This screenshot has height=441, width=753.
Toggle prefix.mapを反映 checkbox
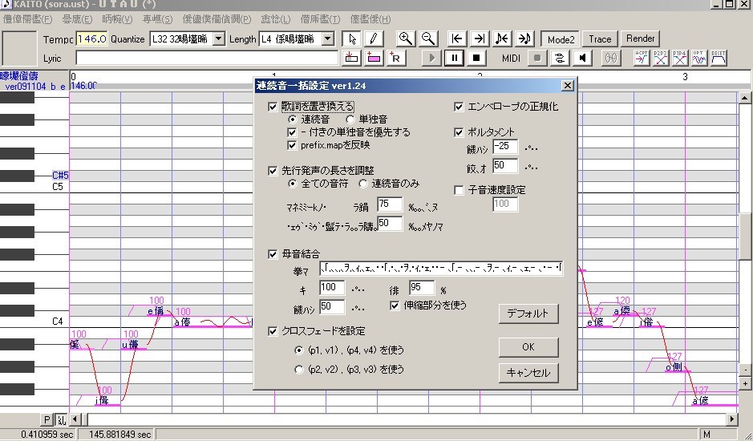(292, 145)
